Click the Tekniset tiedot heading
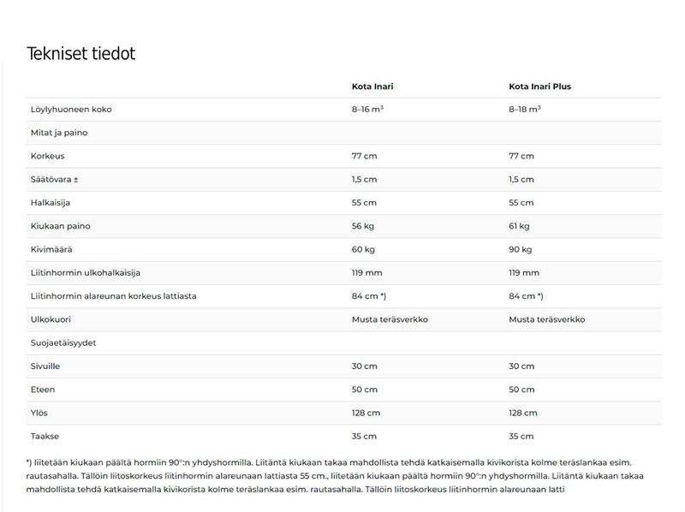Viewport: 685px width, 512px height. [x=81, y=54]
